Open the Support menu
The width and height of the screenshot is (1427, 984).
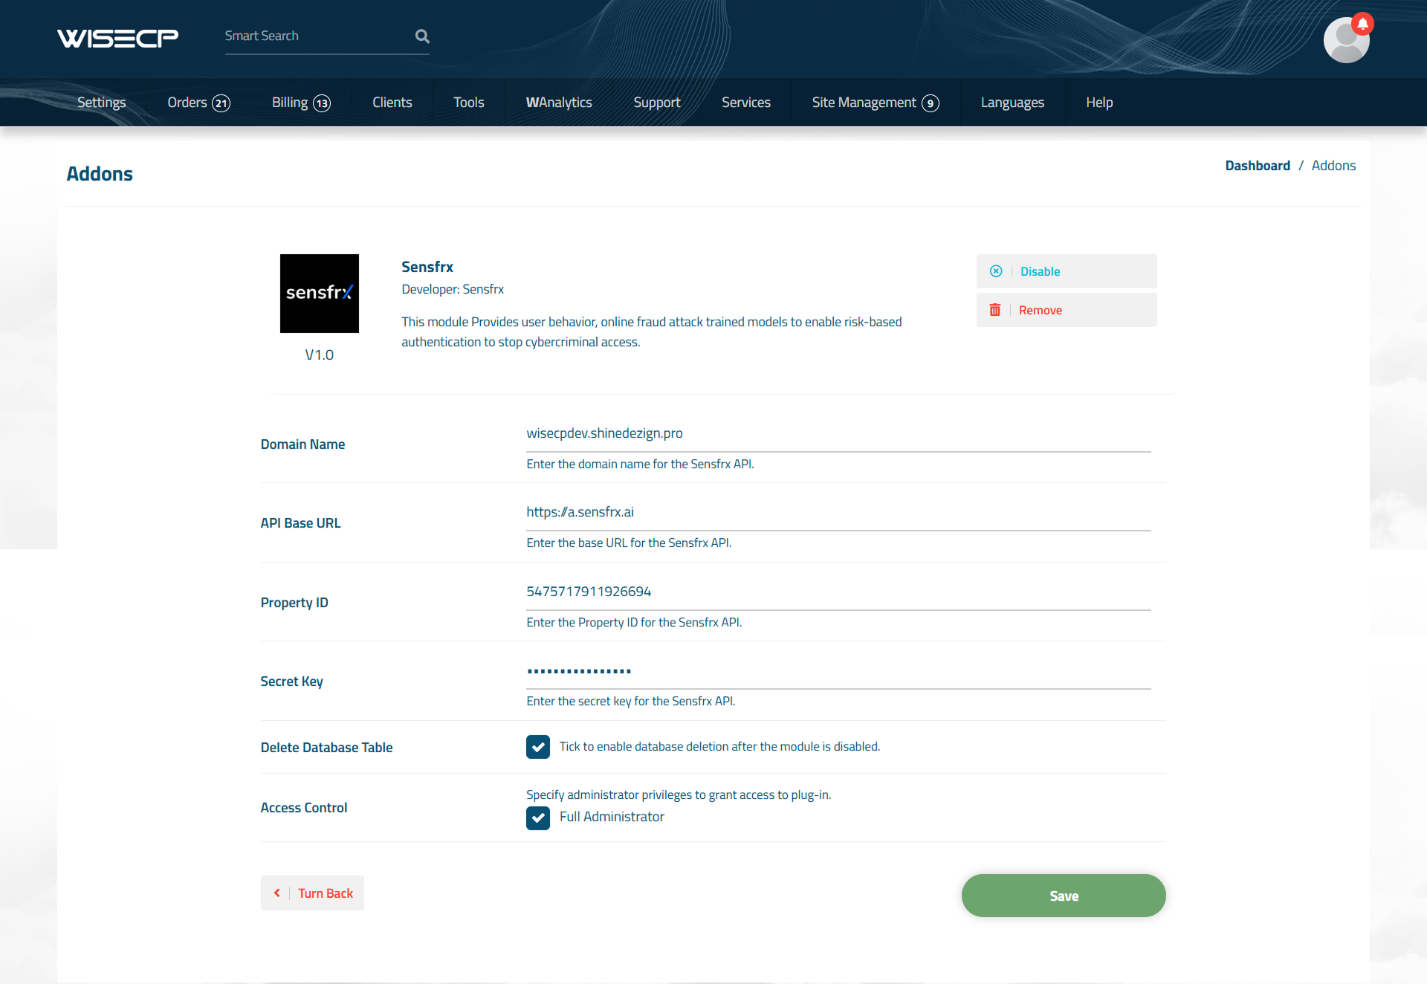click(656, 103)
